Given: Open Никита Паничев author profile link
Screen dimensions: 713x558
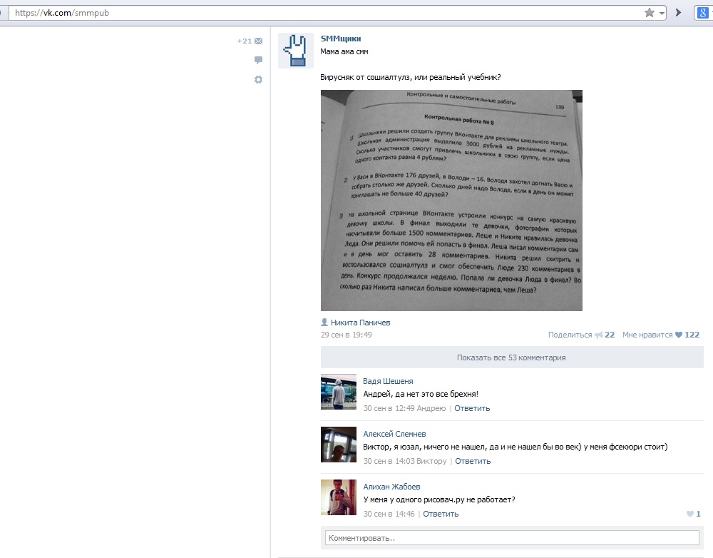Looking at the screenshot, I should (360, 323).
